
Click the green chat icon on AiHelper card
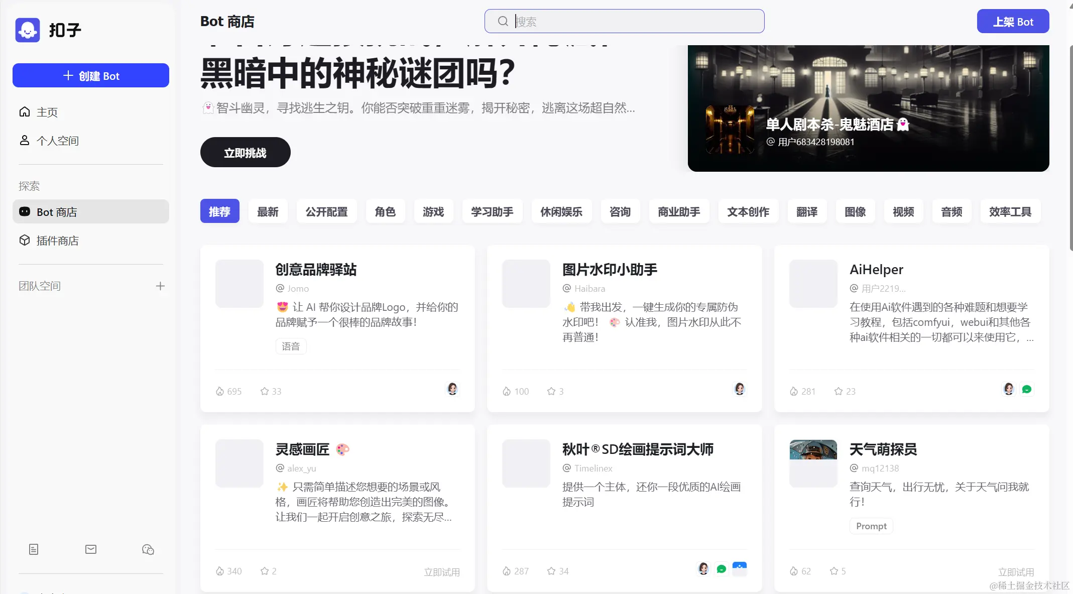pyautogui.click(x=1027, y=389)
